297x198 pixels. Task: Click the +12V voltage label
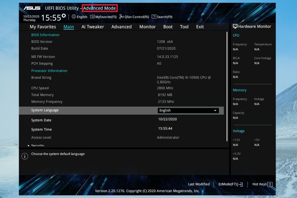tap(236, 140)
